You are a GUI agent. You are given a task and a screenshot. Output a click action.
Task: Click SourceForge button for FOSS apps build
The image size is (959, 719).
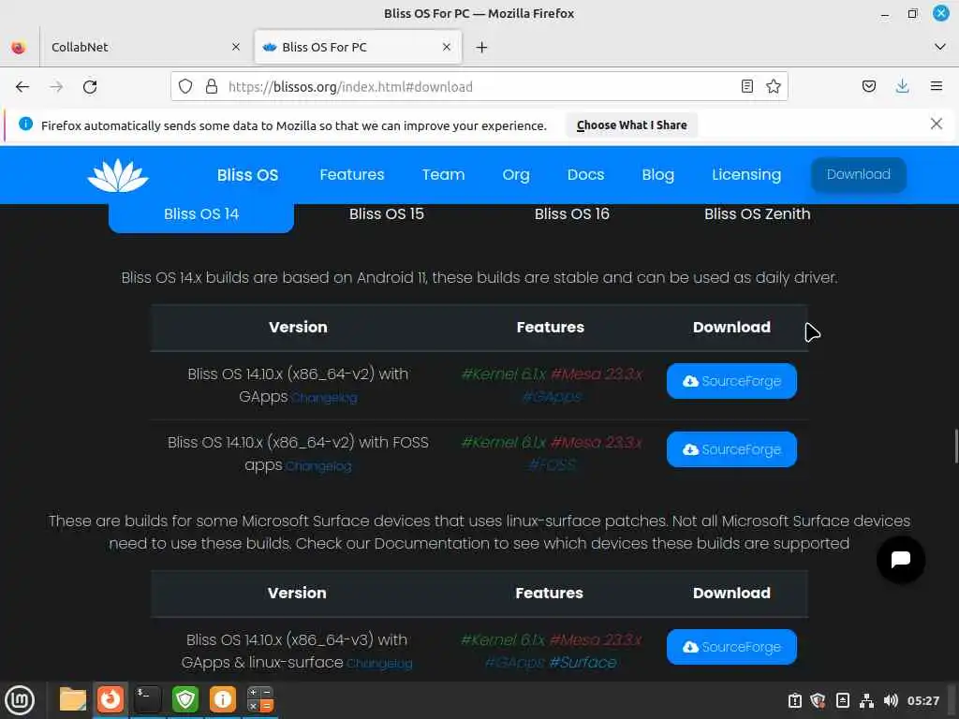click(x=731, y=449)
